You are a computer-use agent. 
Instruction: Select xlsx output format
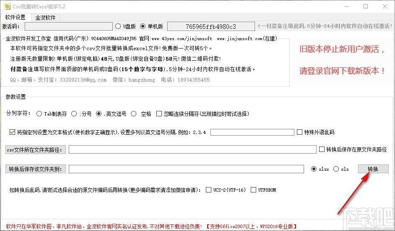click(314, 169)
